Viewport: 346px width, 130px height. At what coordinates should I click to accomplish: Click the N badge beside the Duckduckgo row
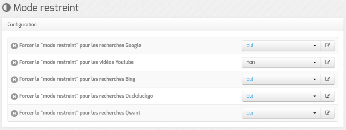tap(14, 97)
